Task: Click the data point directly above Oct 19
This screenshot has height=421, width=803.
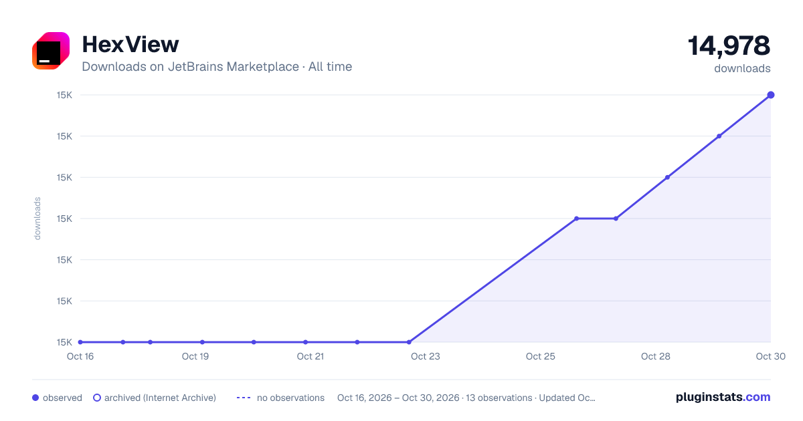Action: click(x=202, y=342)
